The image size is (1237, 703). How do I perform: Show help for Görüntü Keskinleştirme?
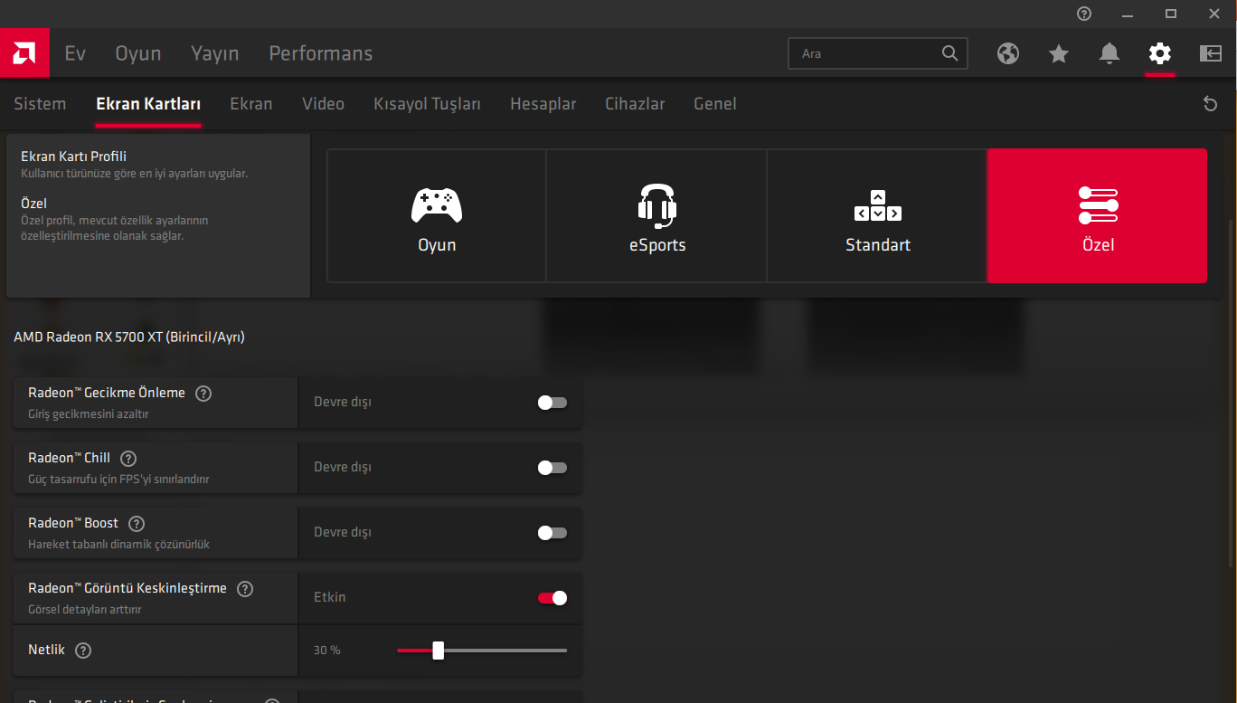(x=245, y=589)
